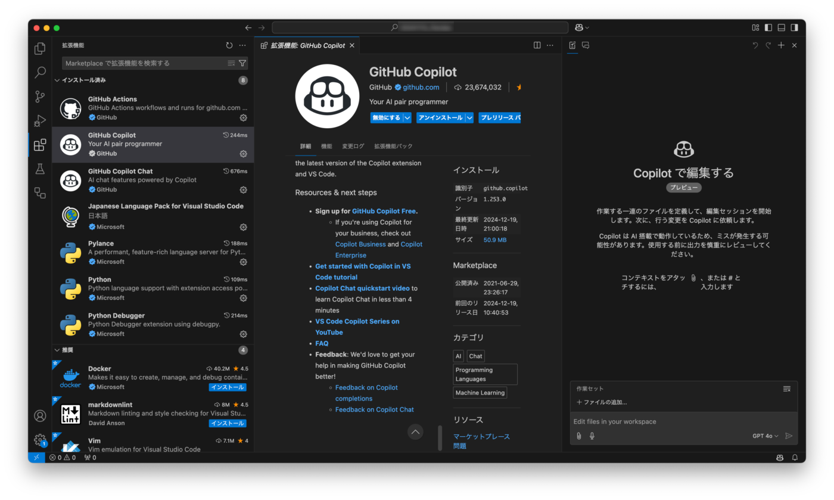Open GitHub Actions extension settings gear
834x500 pixels.
(x=243, y=118)
